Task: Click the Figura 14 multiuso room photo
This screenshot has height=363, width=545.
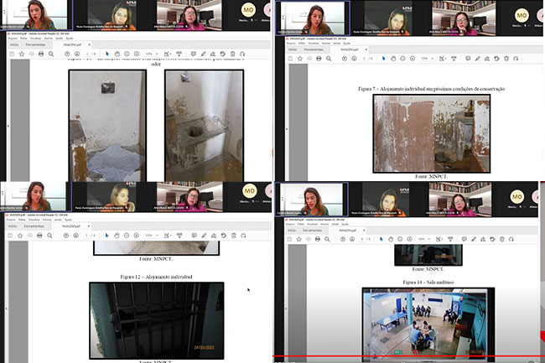Action: [x=428, y=324]
